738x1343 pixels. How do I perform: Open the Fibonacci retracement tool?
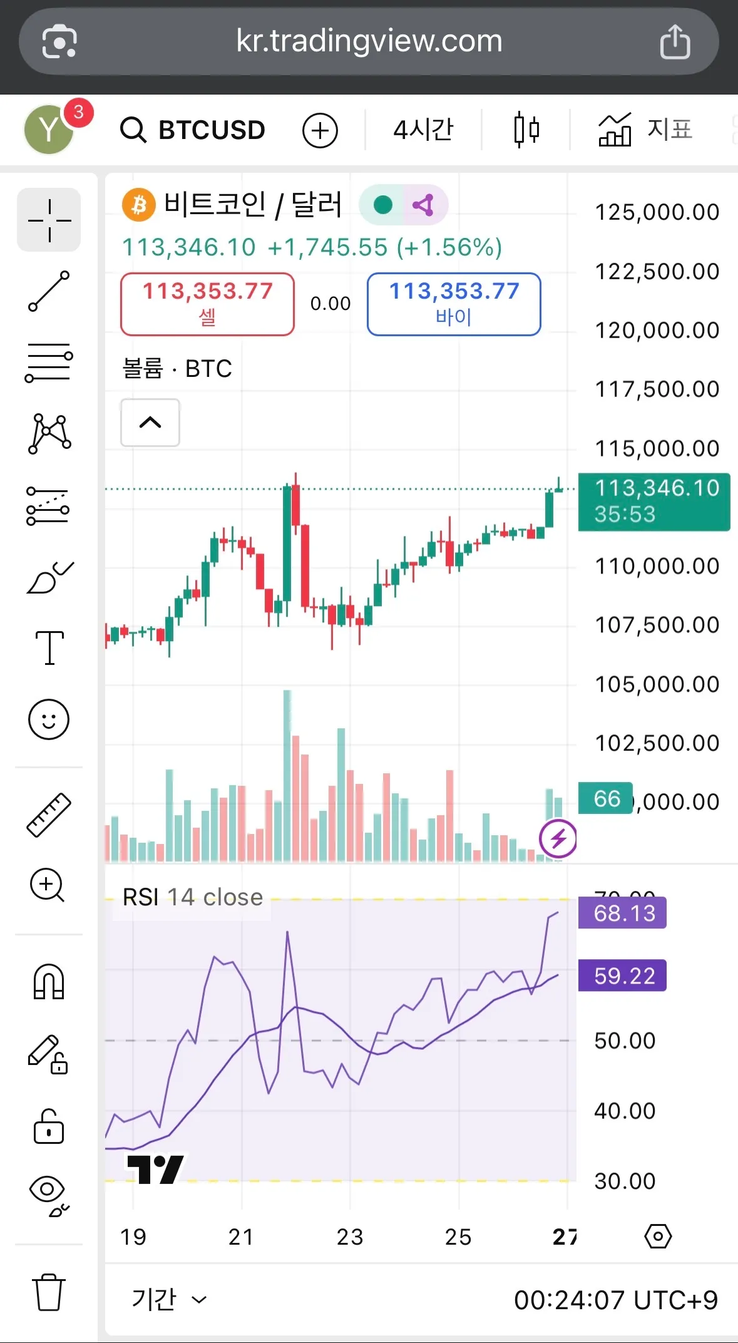49,362
